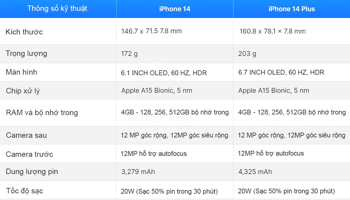The height and width of the screenshot is (200, 350).
Task: Click the "Kích thước" row label
Action: [24, 32]
